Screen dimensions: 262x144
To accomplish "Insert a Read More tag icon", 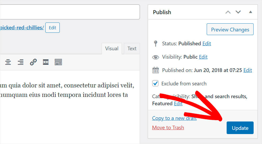I will [x=46, y=62].
